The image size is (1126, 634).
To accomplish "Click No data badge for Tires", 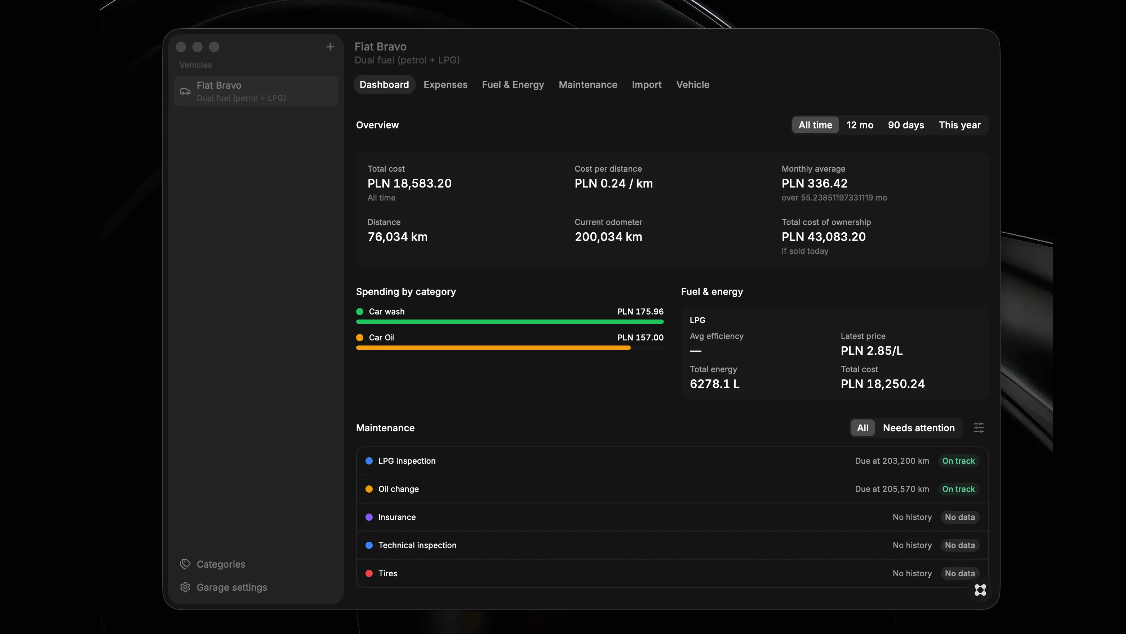I will tap(959, 573).
